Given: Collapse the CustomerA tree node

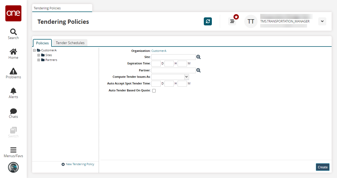Looking at the screenshot, I should pyautogui.click(x=35, y=50).
